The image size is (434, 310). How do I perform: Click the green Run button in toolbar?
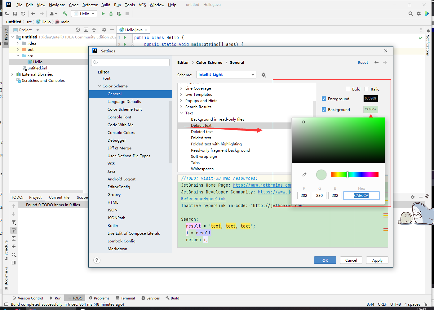pyautogui.click(x=103, y=14)
